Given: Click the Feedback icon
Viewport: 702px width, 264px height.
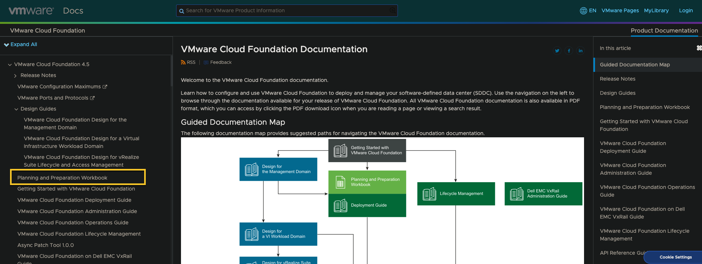Looking at the screenshot, I should tap(206, 63).
